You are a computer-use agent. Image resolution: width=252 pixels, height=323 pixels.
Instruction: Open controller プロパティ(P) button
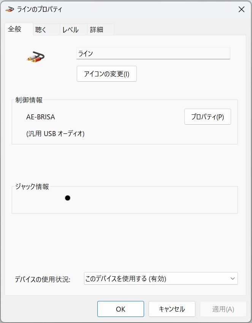(x=208, y=117)
